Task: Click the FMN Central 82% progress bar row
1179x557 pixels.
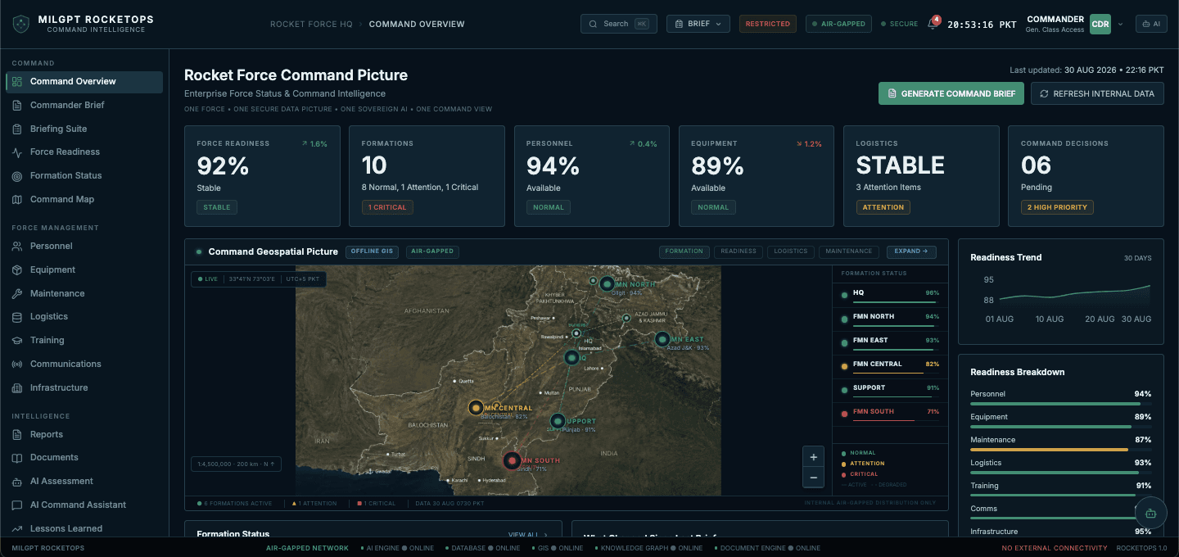Action: 890,367
